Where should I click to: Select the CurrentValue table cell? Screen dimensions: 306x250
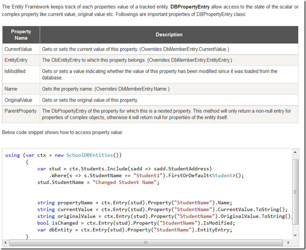[21, 49]
